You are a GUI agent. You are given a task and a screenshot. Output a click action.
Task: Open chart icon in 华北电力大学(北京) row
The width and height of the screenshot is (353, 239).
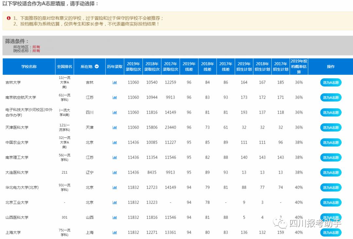click(x=115, y=187)
